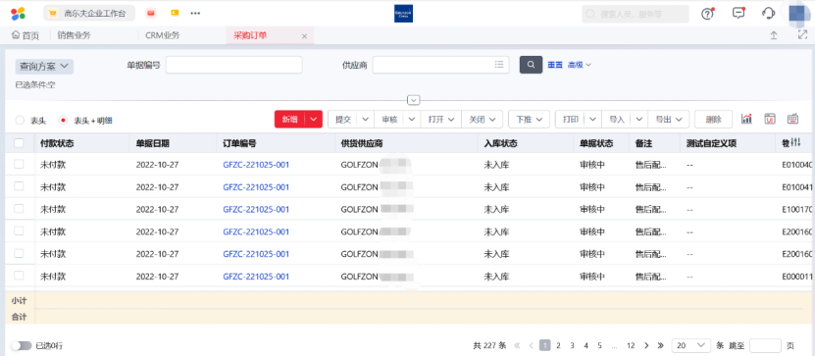Open the help question mark icon
This screenshot has height=357, width=815.
pyautogui.click(x=707, y=14)
